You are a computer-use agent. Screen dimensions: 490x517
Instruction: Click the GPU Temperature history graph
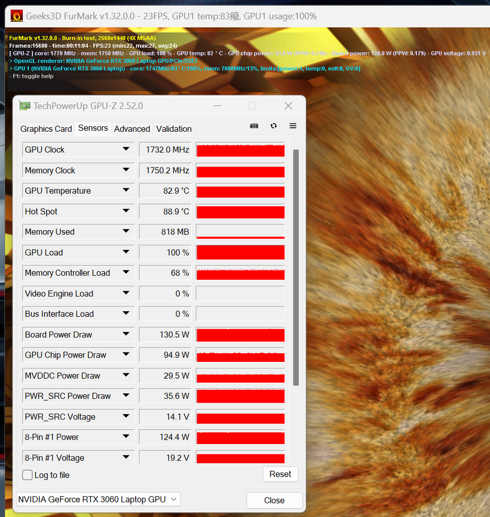240,191
